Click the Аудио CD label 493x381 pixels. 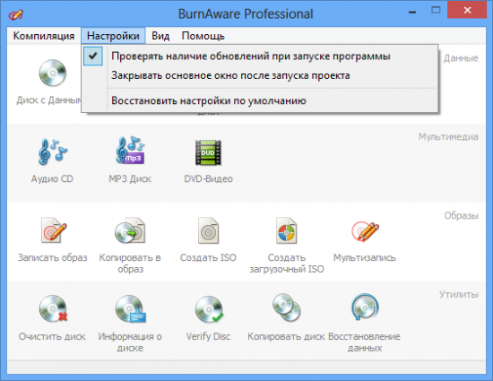52,179
